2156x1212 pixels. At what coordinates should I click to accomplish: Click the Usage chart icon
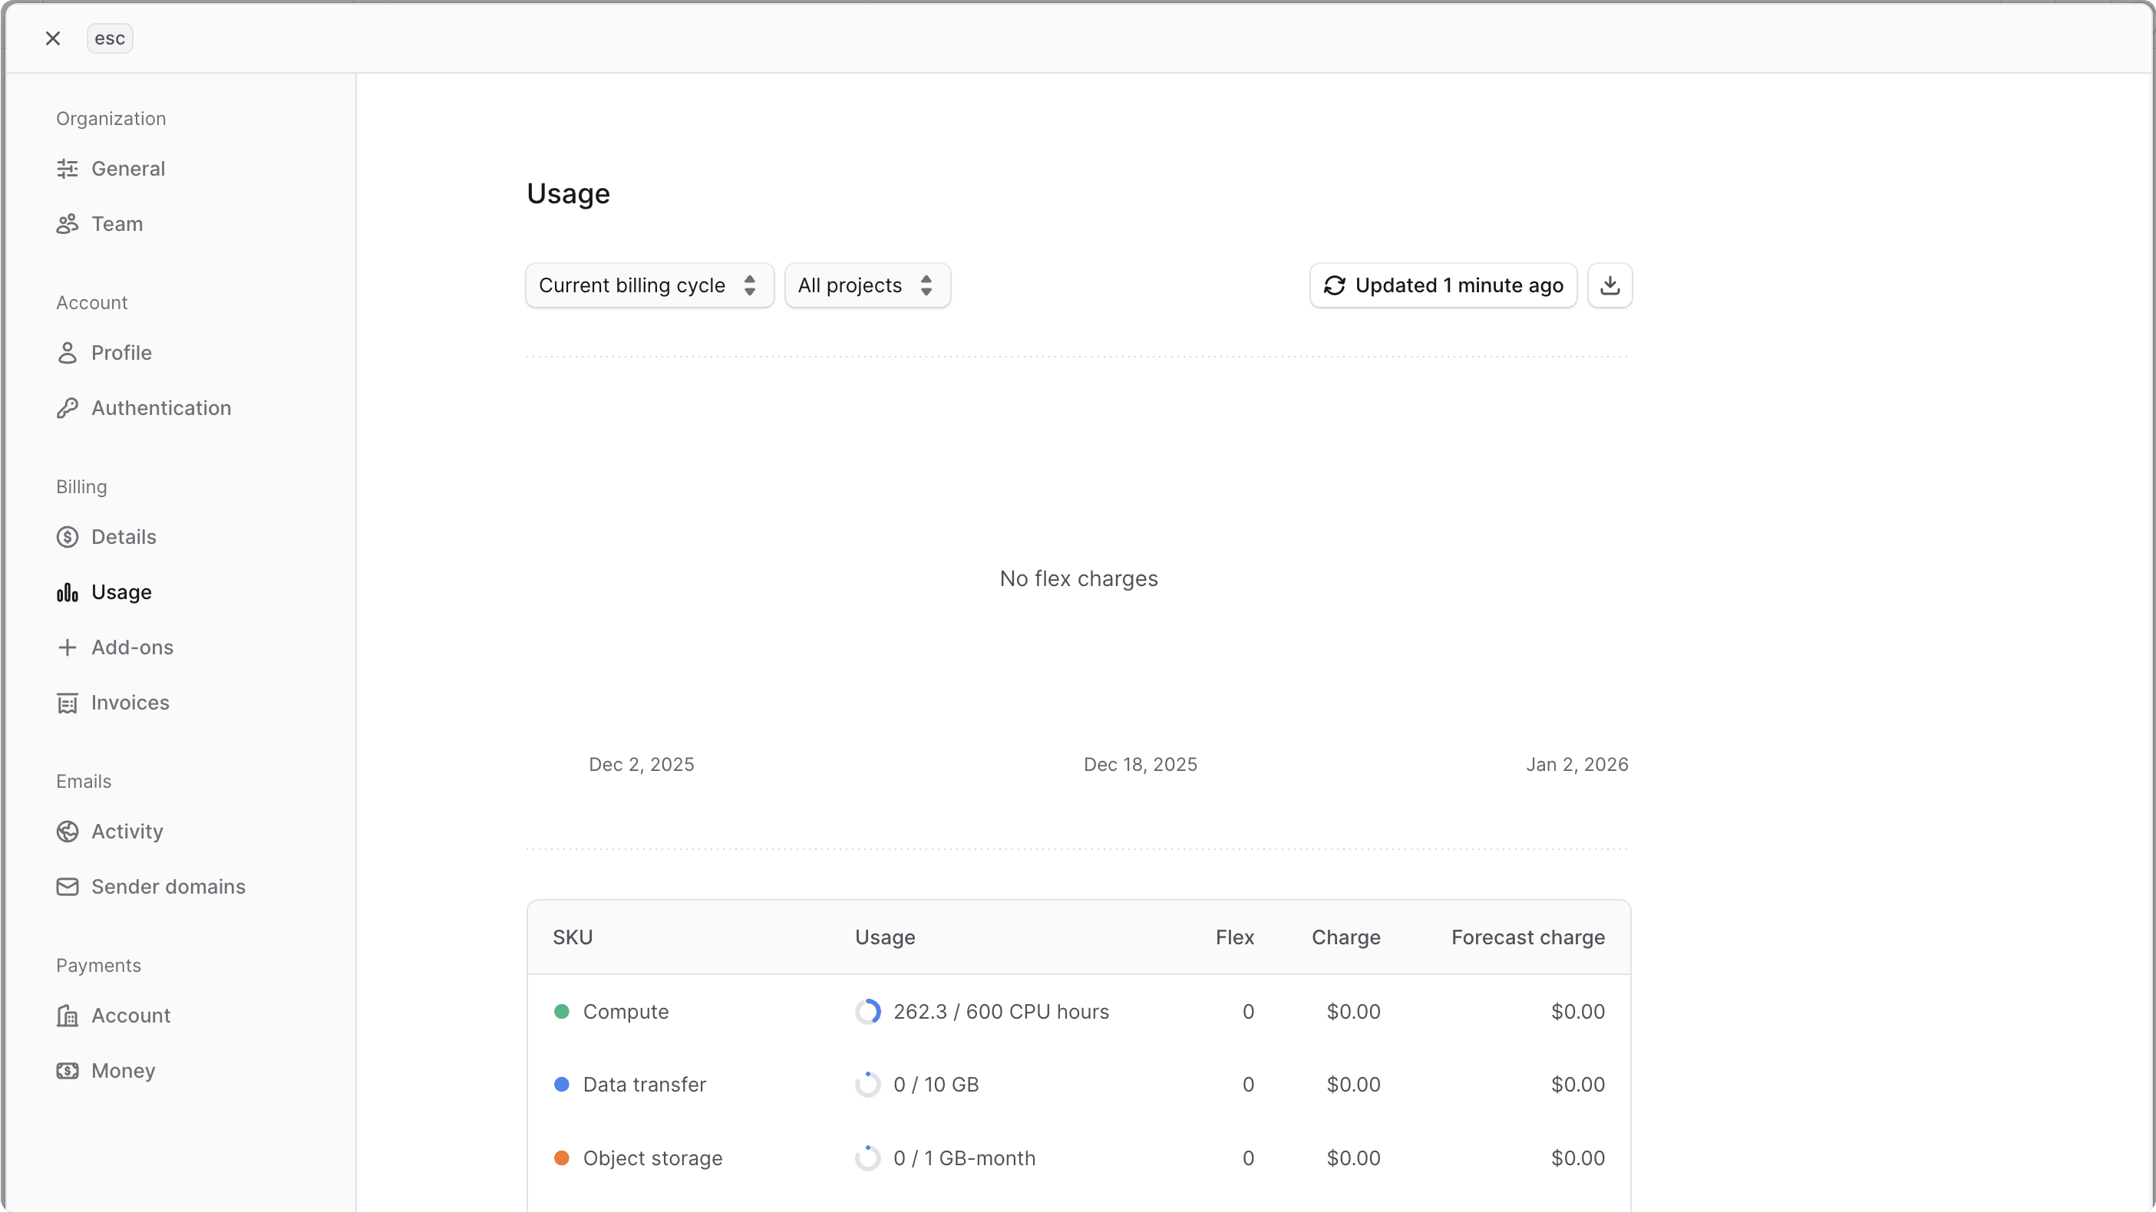pos(68,592)
